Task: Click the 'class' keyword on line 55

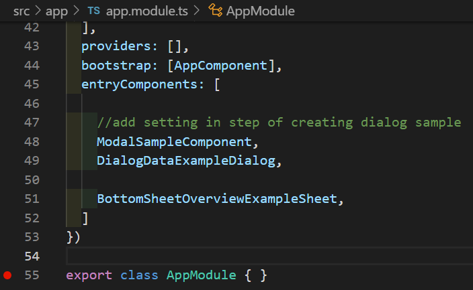Action: 139,275
